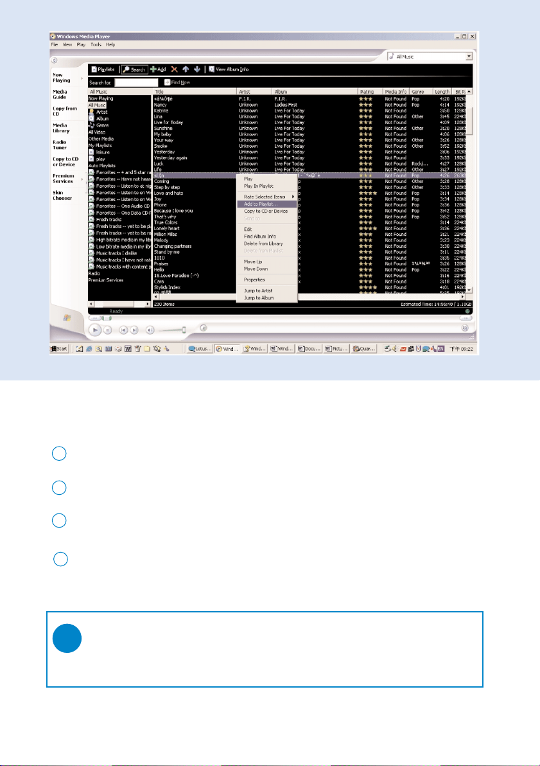Open View Album Info in the toolbar
Image resolution: width=540 pixels, height=766 pixels.
[229, 69]
